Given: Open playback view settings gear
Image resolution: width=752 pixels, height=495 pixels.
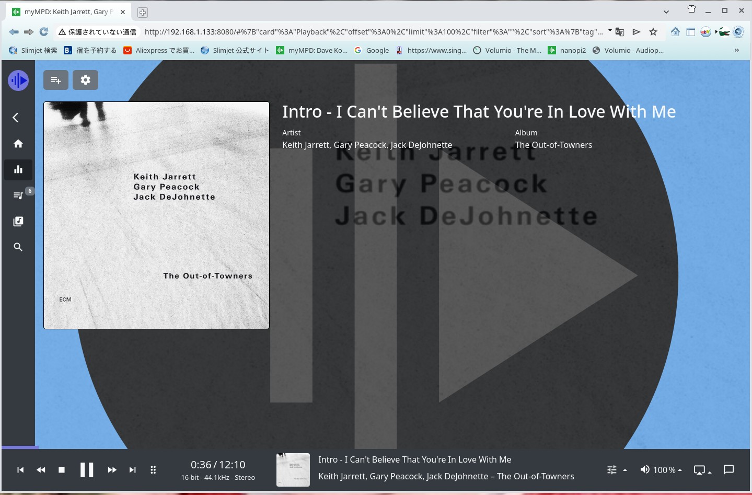Looking at the screenshot, I should coord(85,80).
